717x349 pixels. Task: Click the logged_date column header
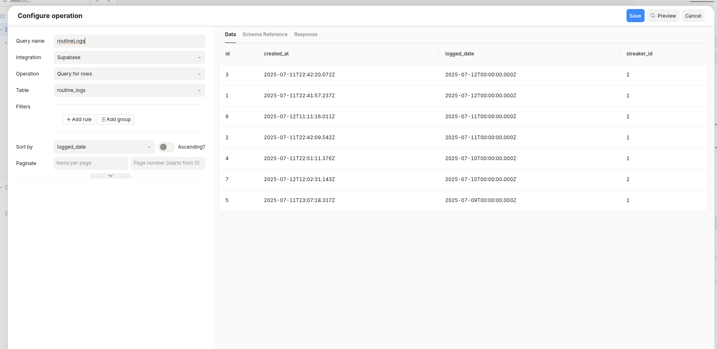point(459,54)
